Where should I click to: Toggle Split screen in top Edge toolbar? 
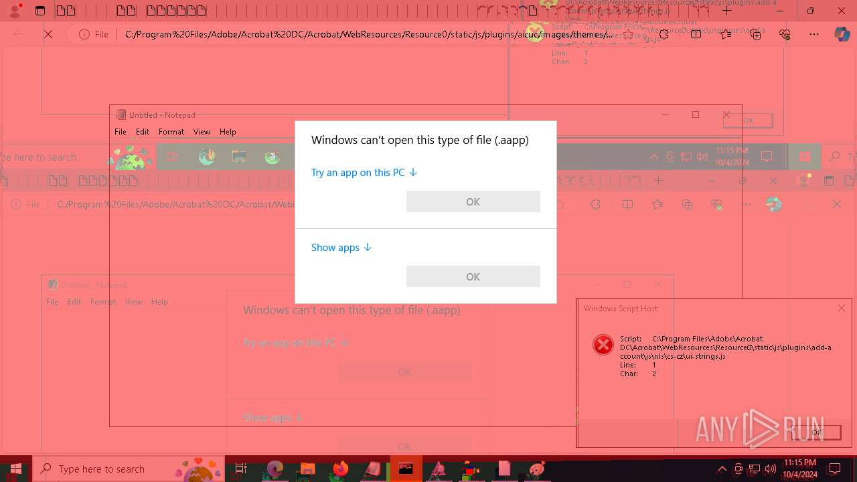coord(696,34)
